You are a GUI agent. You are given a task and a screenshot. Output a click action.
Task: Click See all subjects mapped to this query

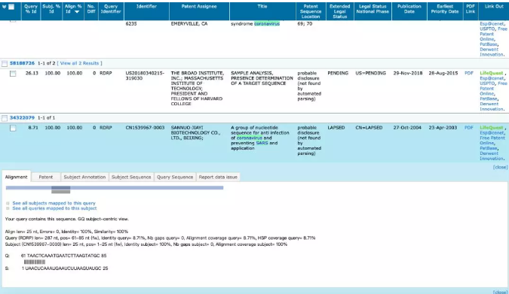point(54,203)
